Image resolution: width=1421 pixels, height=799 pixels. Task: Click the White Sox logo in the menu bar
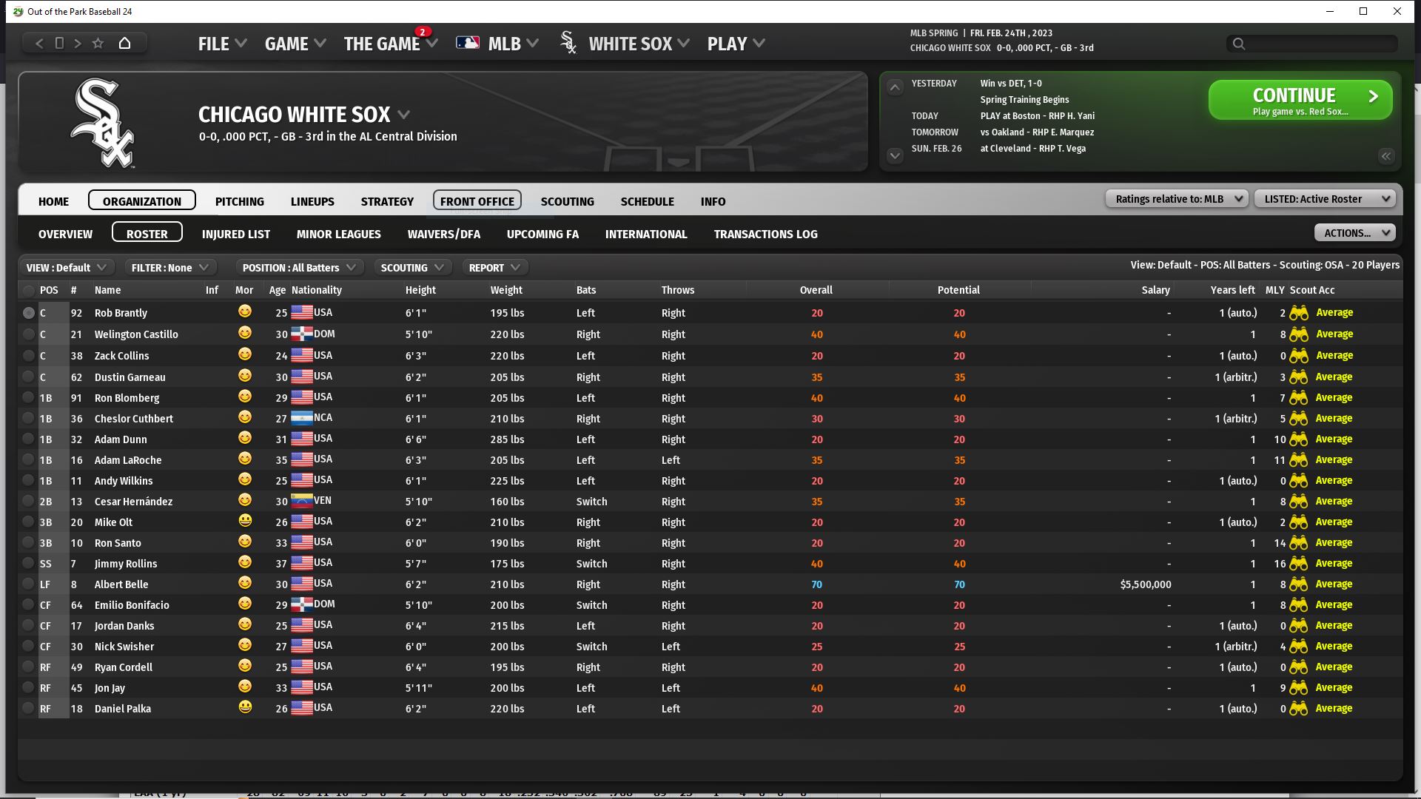click(568, 43)
